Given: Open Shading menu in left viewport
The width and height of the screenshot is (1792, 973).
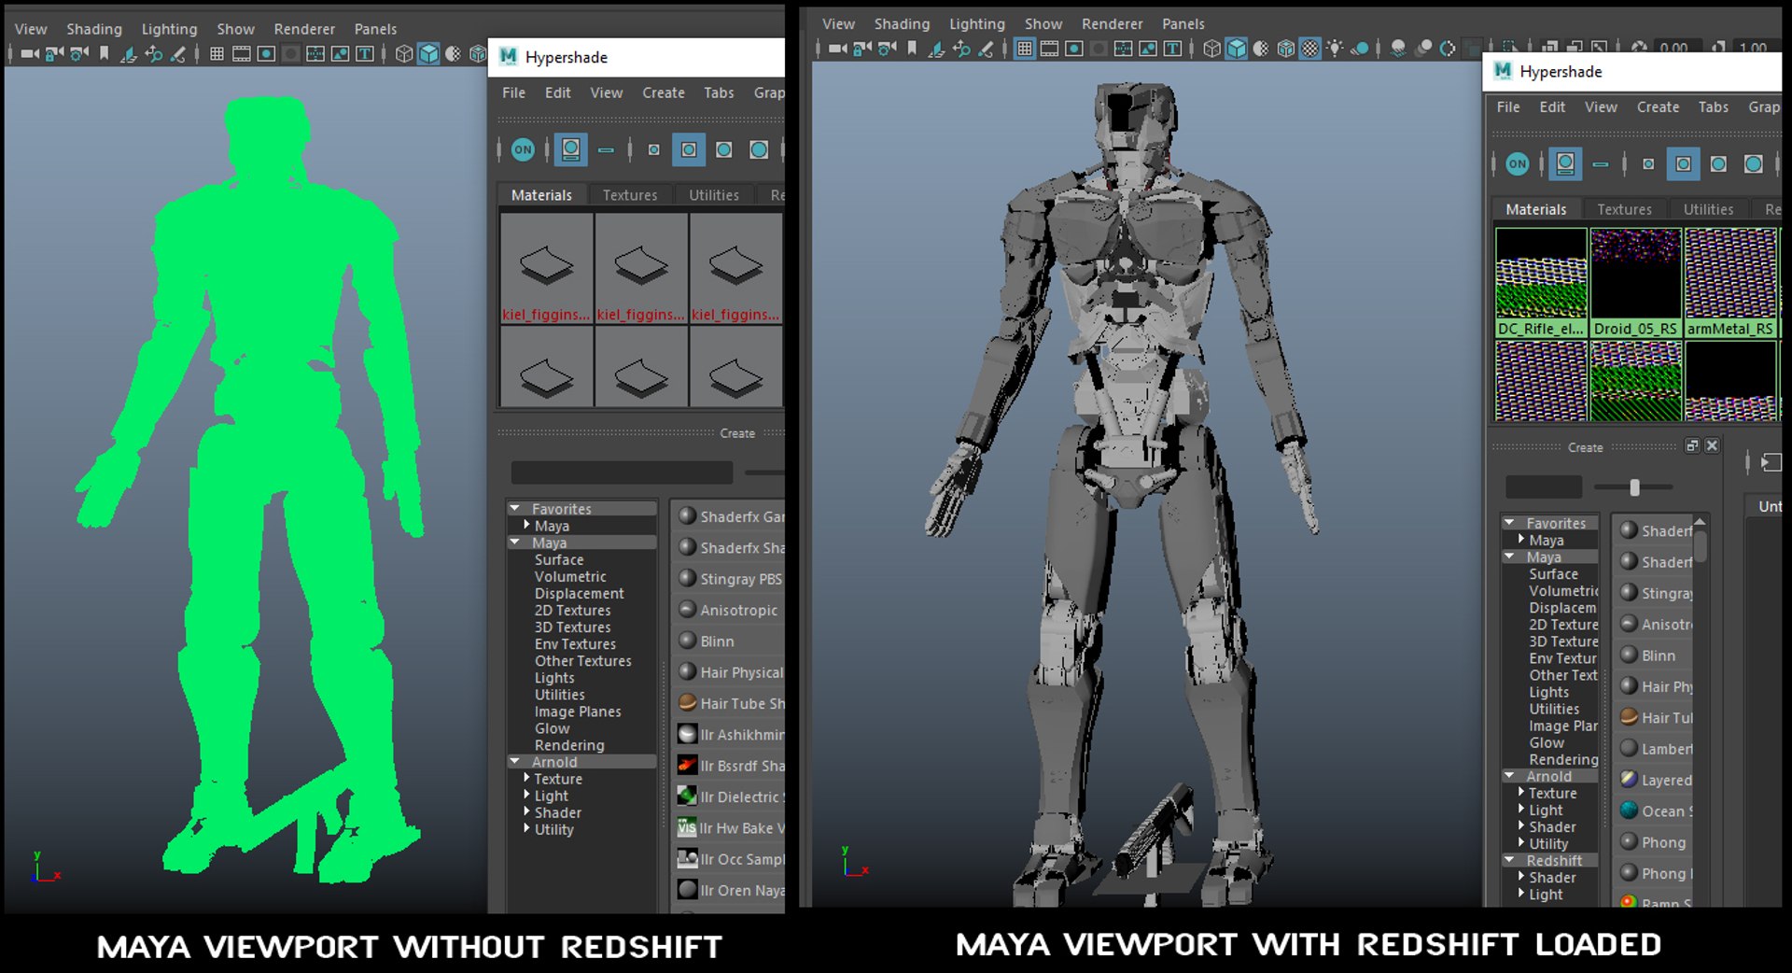Looking at the screenshot, I should [94, 29].
